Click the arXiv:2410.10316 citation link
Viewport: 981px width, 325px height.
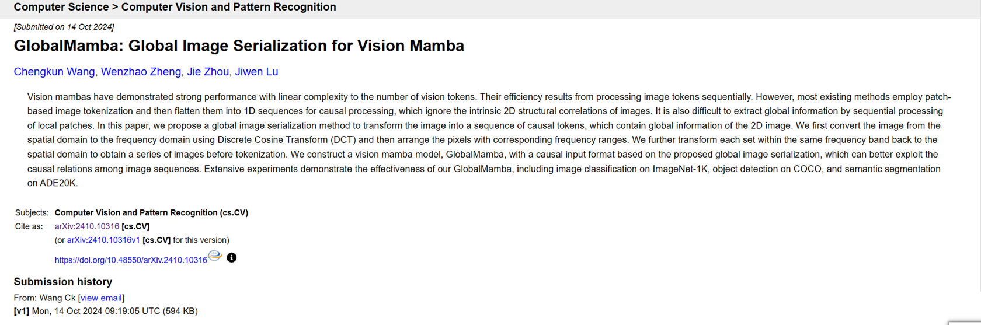coord(87,226)
